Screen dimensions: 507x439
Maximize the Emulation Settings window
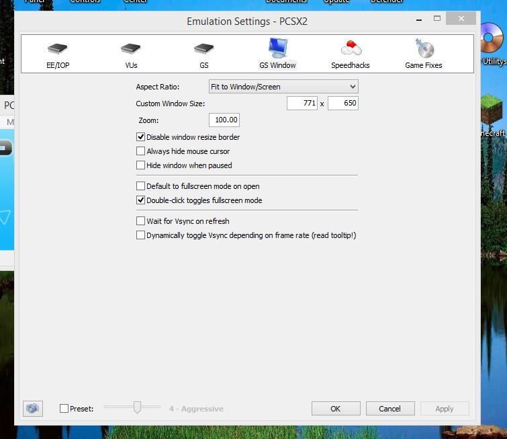pos(437,18)
